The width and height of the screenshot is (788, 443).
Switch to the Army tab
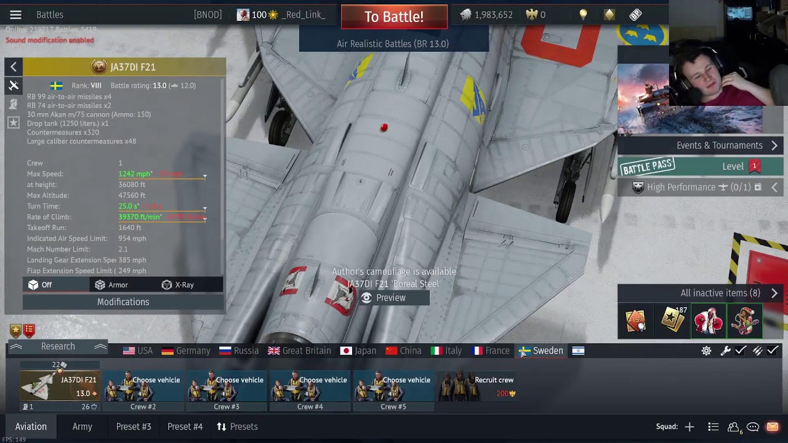(82, 426)
